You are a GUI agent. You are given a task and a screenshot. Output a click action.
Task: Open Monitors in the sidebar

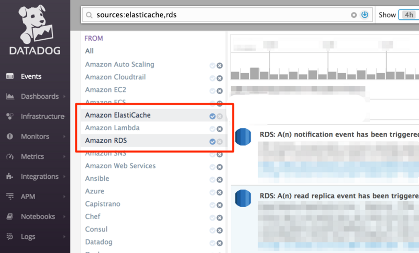point(35,136)
